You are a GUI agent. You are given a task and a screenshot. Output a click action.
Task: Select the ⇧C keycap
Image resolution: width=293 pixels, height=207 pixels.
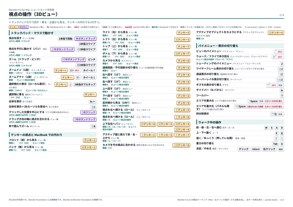94,107
